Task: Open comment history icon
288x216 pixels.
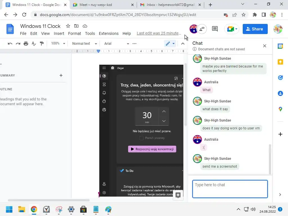Action: 215,29
